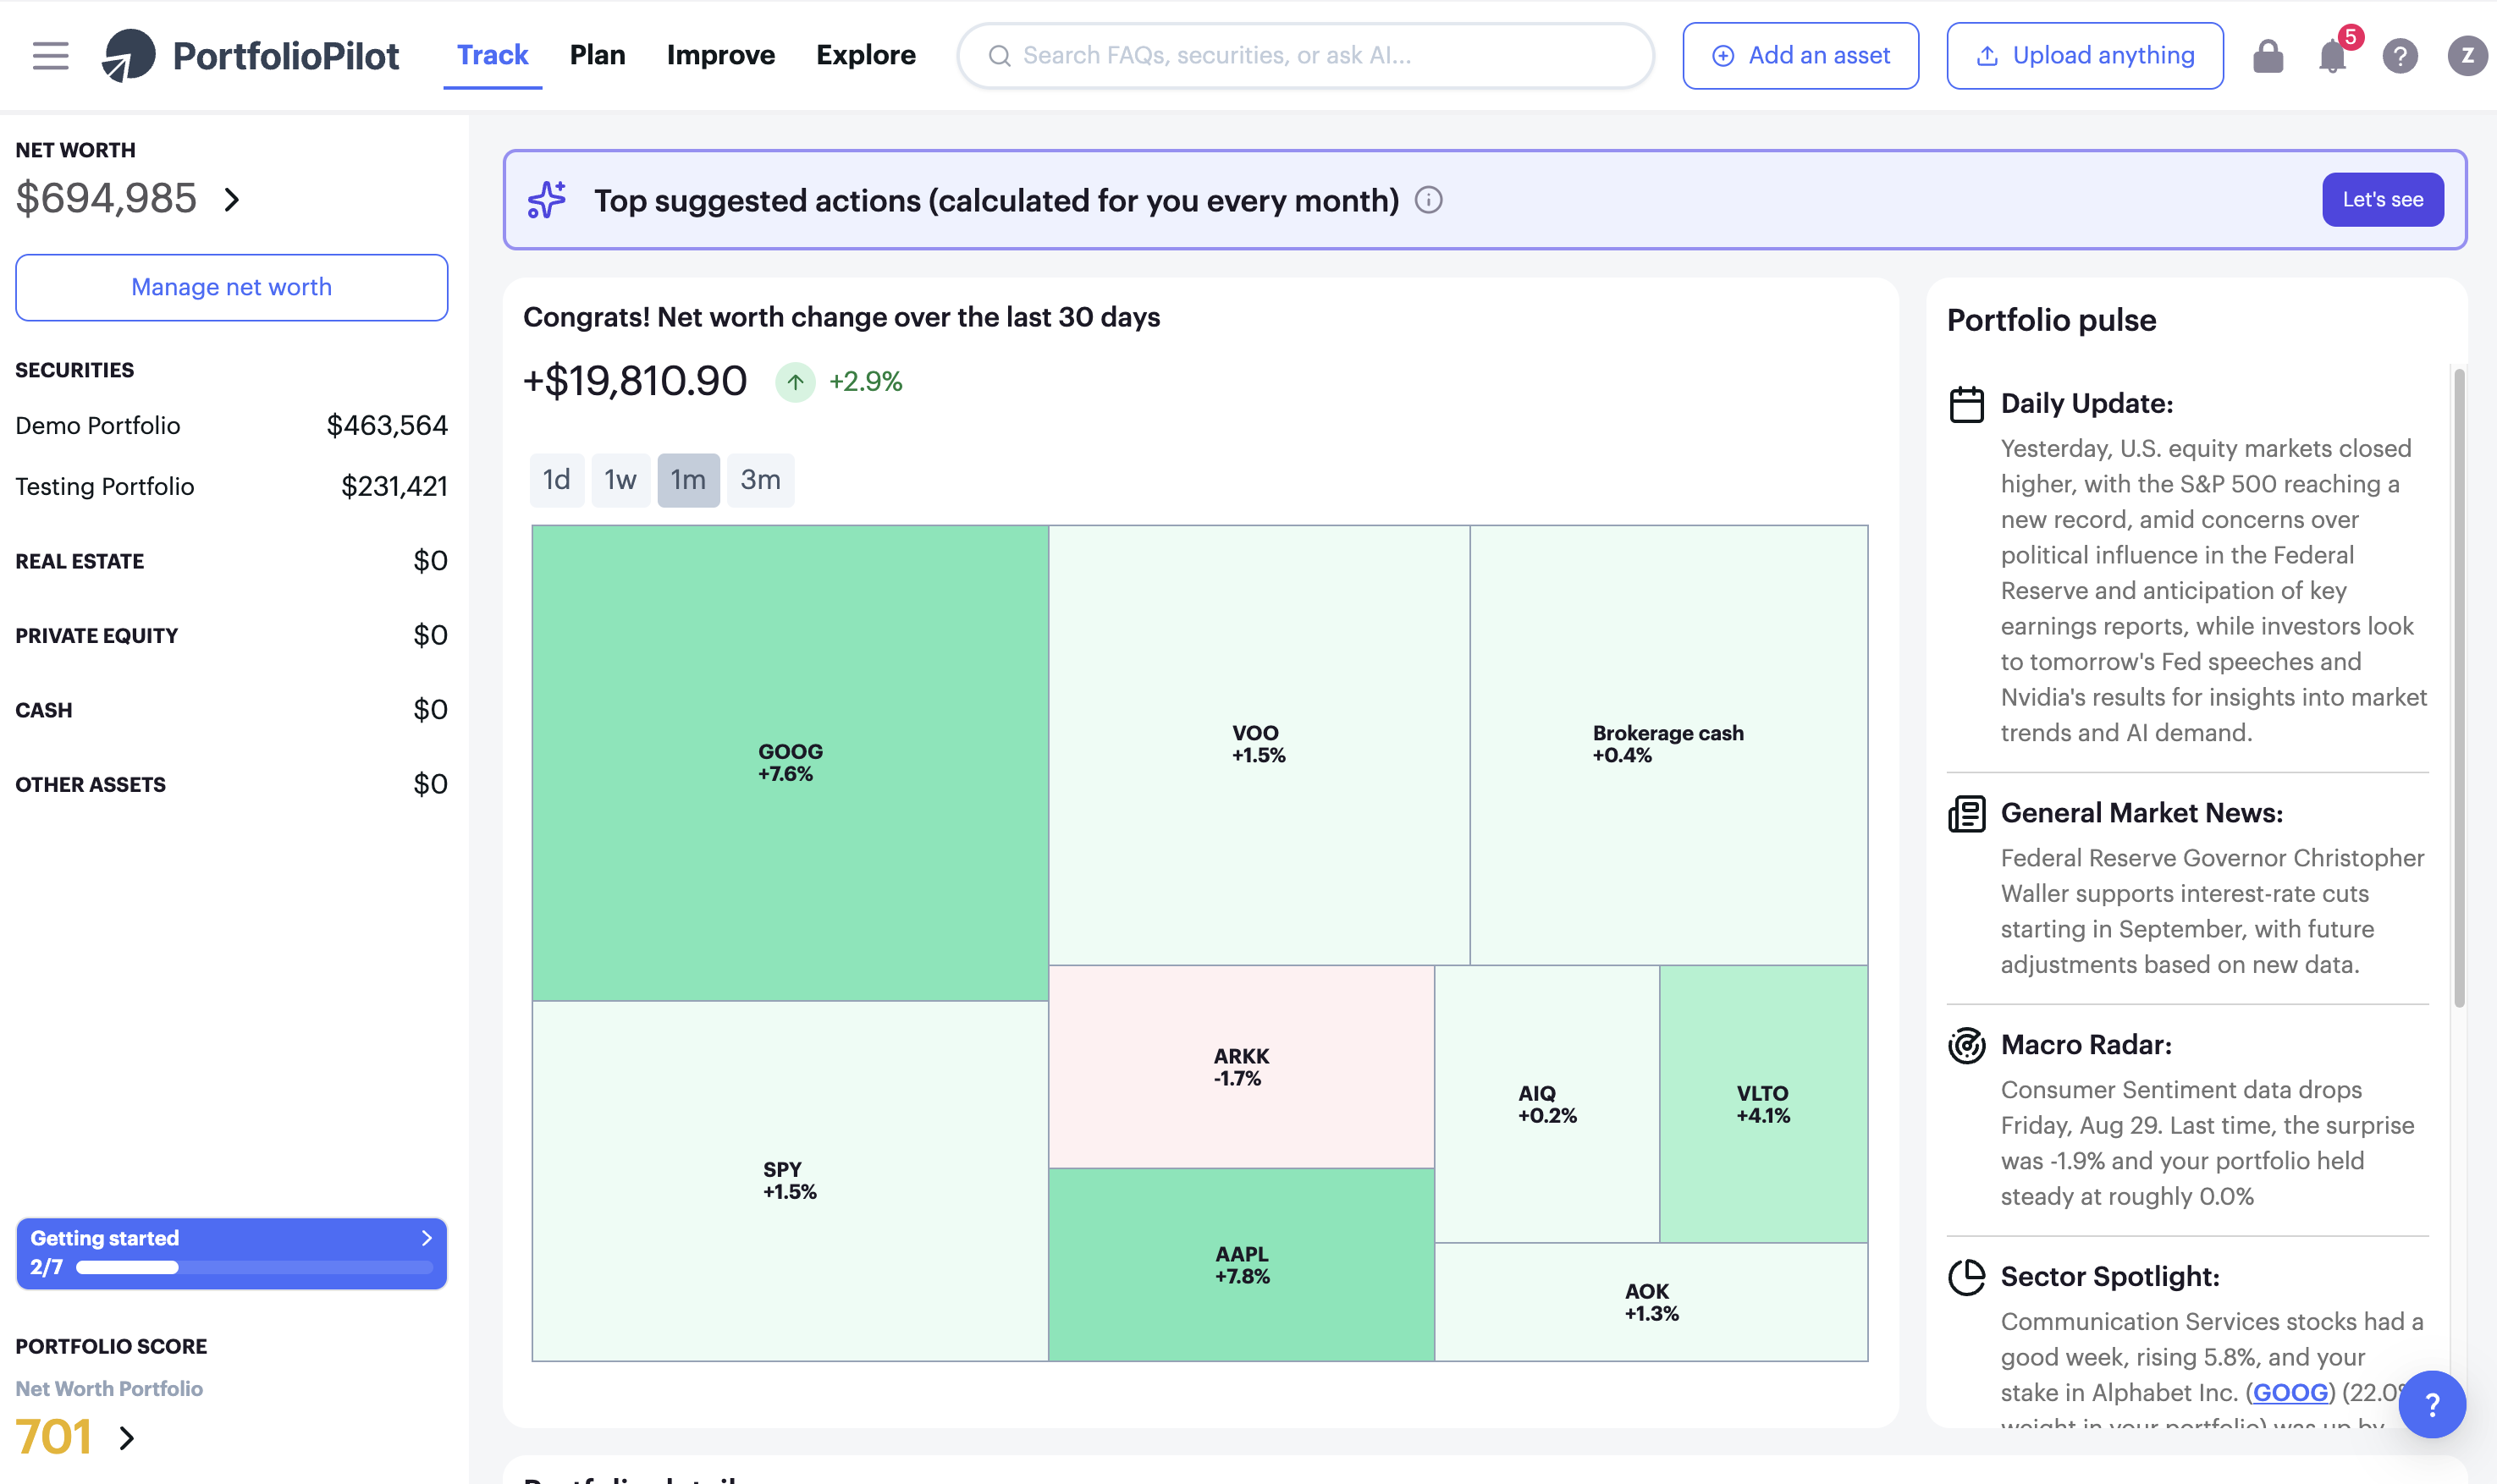Screen dimensions: 2497x1484
Task: Click the Daily Update calendar icon
Action: point(1965,404)
